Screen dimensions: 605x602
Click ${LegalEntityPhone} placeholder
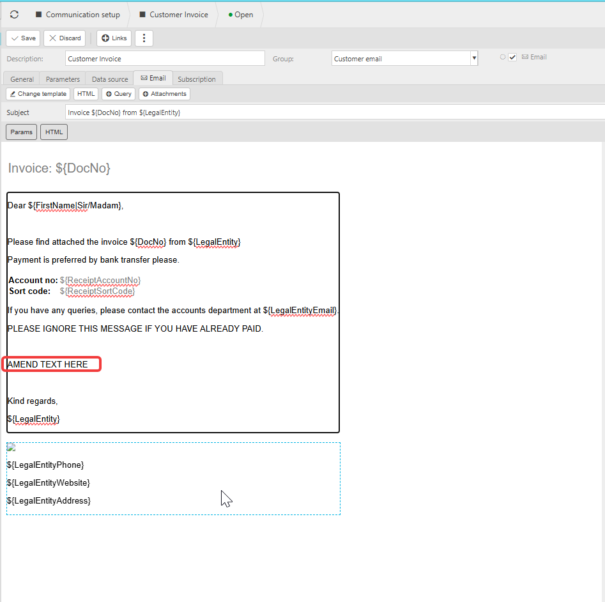pyautogui.click(x=45, y=465)
